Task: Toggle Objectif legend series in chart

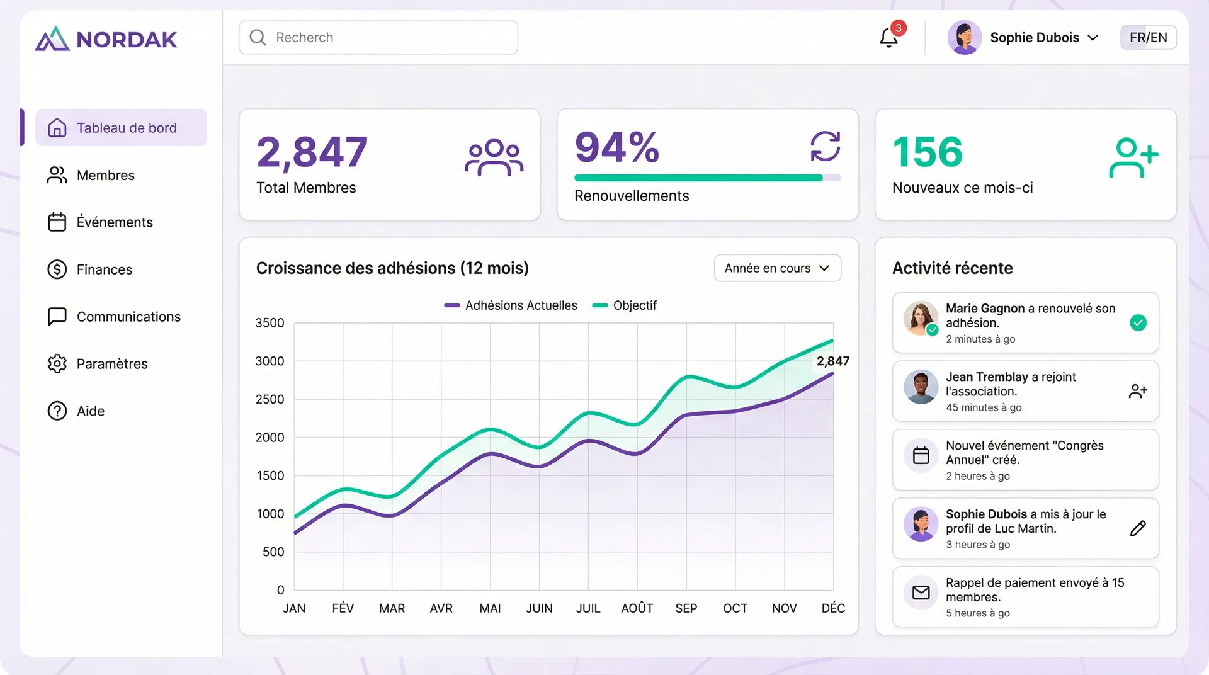Action: click(624, 305)
